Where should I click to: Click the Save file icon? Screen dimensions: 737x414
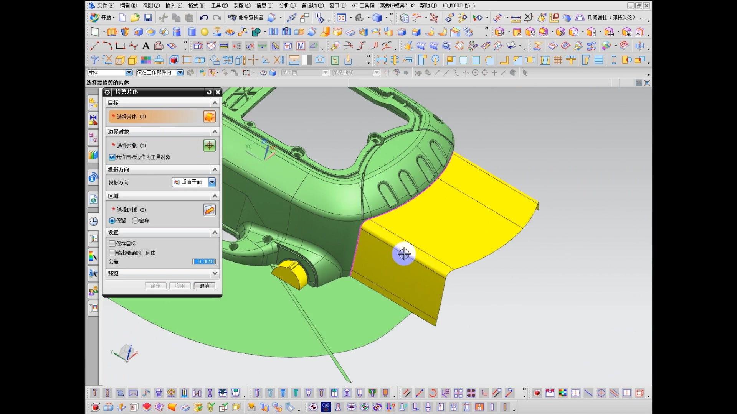148,18
